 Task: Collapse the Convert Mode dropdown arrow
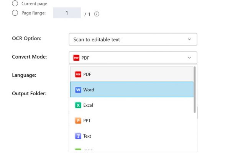click(189, 58)
